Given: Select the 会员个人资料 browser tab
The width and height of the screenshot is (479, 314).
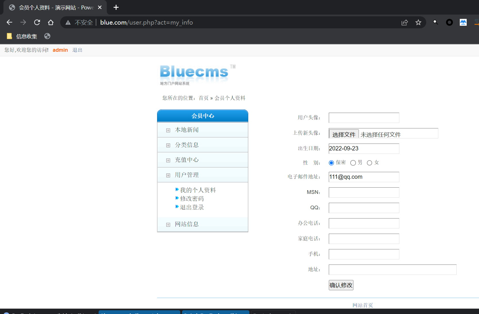Looking at the screenshot, I should (x=54, y=7).
